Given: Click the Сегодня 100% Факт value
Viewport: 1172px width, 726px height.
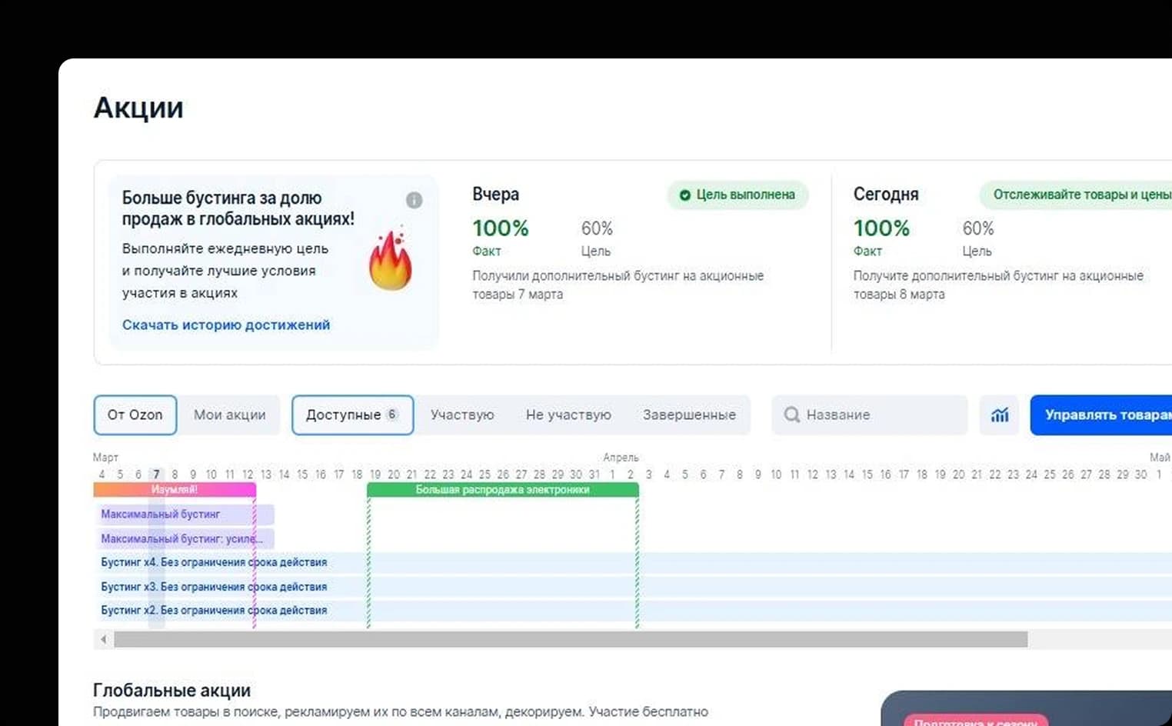Looking at the screenshot, I should (881, 228).
